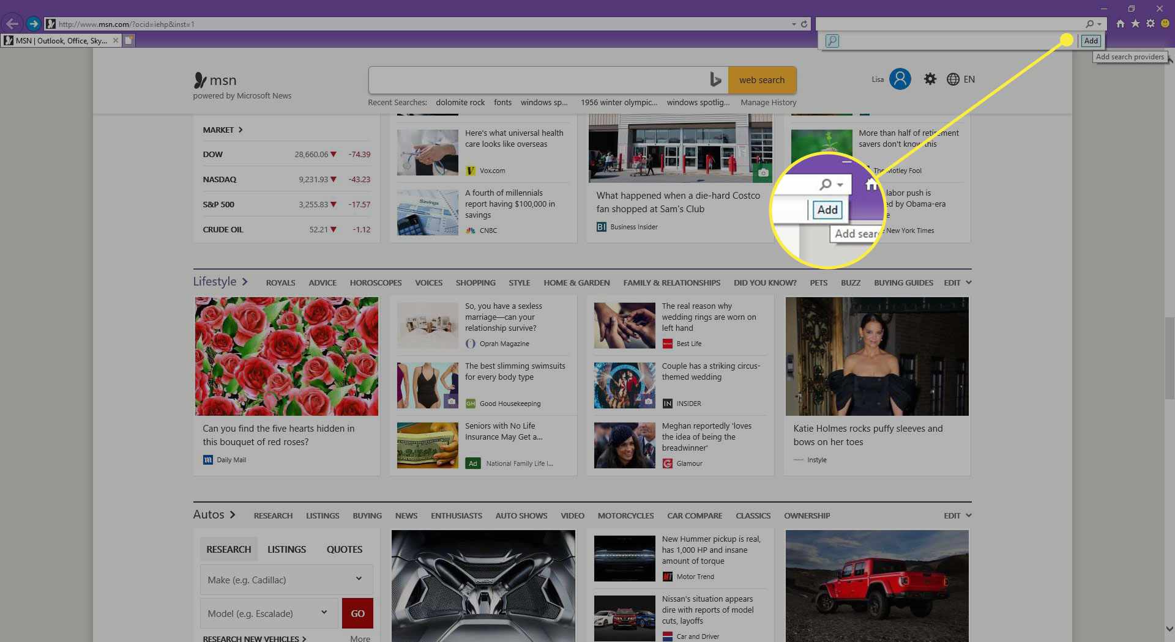Open the Model (e.g. Escalade) dropdown

(269, 613)
